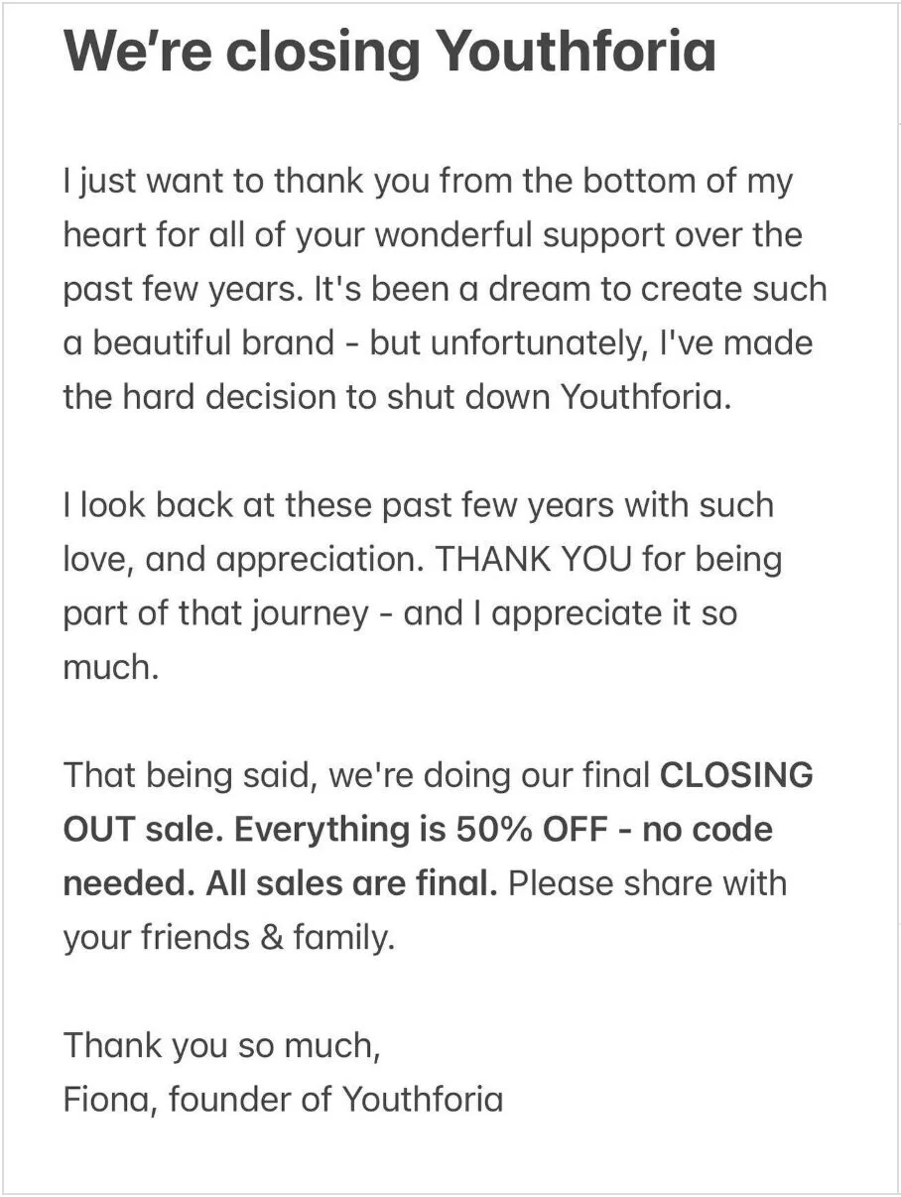Click the phrase "love, and appreciation."
The width and height of the screenshot is (901, 1197).
click(x=245, y=560)
